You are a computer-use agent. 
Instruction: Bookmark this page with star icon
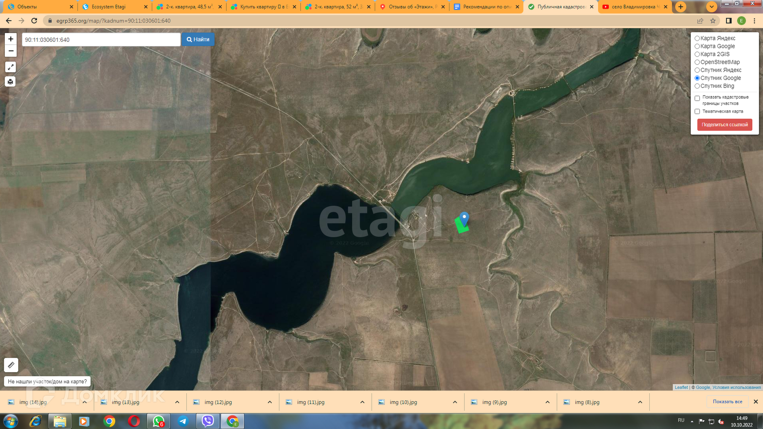[x=713, y=21]
